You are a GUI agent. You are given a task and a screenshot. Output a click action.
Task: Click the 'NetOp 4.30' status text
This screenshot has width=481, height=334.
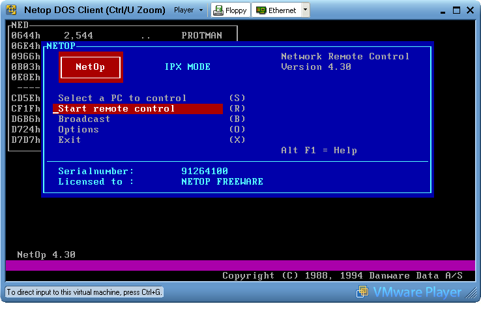click(x=46, y=254)
